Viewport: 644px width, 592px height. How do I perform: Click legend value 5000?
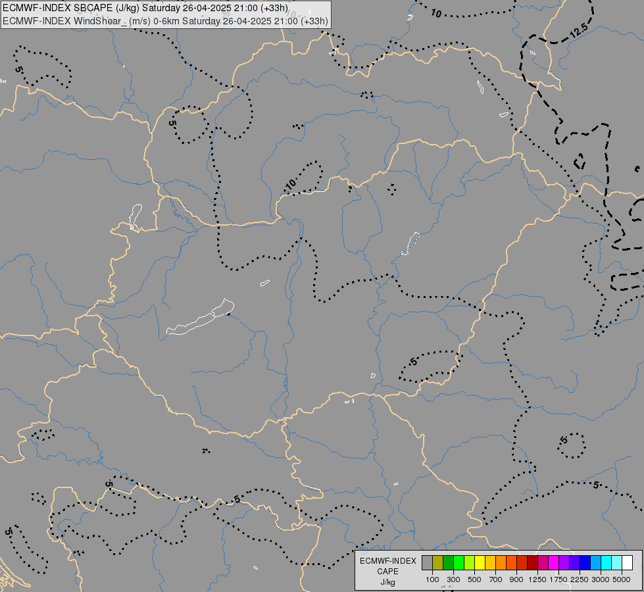pyautogui.click(x=622, y=580)
